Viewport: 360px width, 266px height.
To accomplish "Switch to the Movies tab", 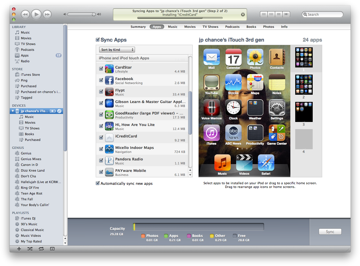I will click(190, 27).
